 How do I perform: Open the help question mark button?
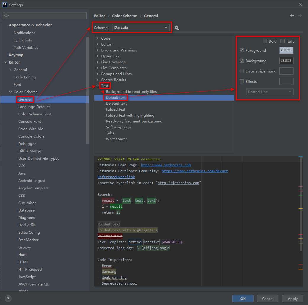(8, 298)
